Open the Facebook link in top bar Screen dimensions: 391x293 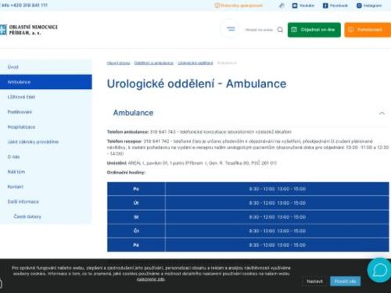335,5
